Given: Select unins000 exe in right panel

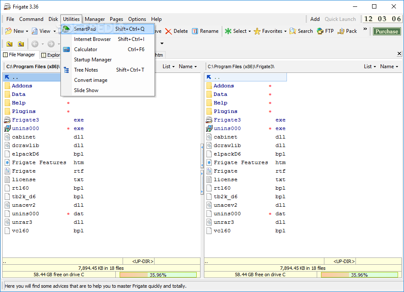Looking at the screenshot, I should click(246, 128).
